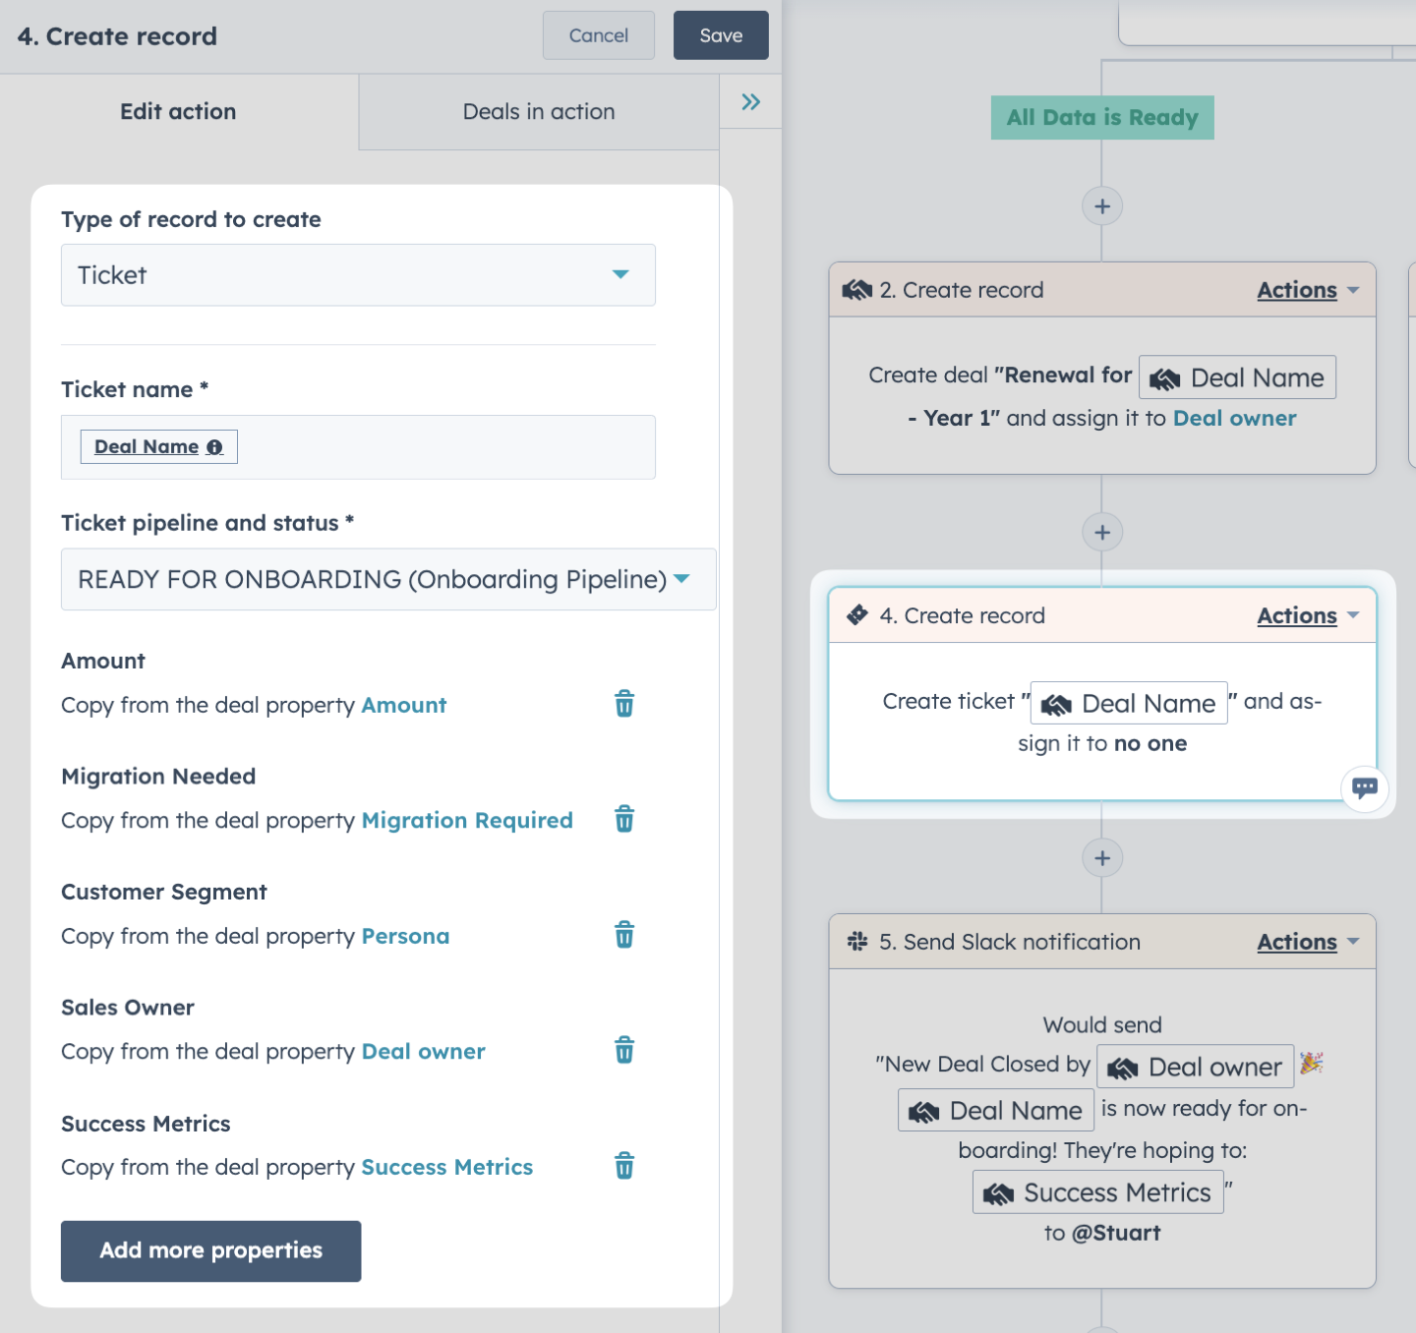Click Add more properties button
1416x1333 pixels.
[x=210, y=1250]
